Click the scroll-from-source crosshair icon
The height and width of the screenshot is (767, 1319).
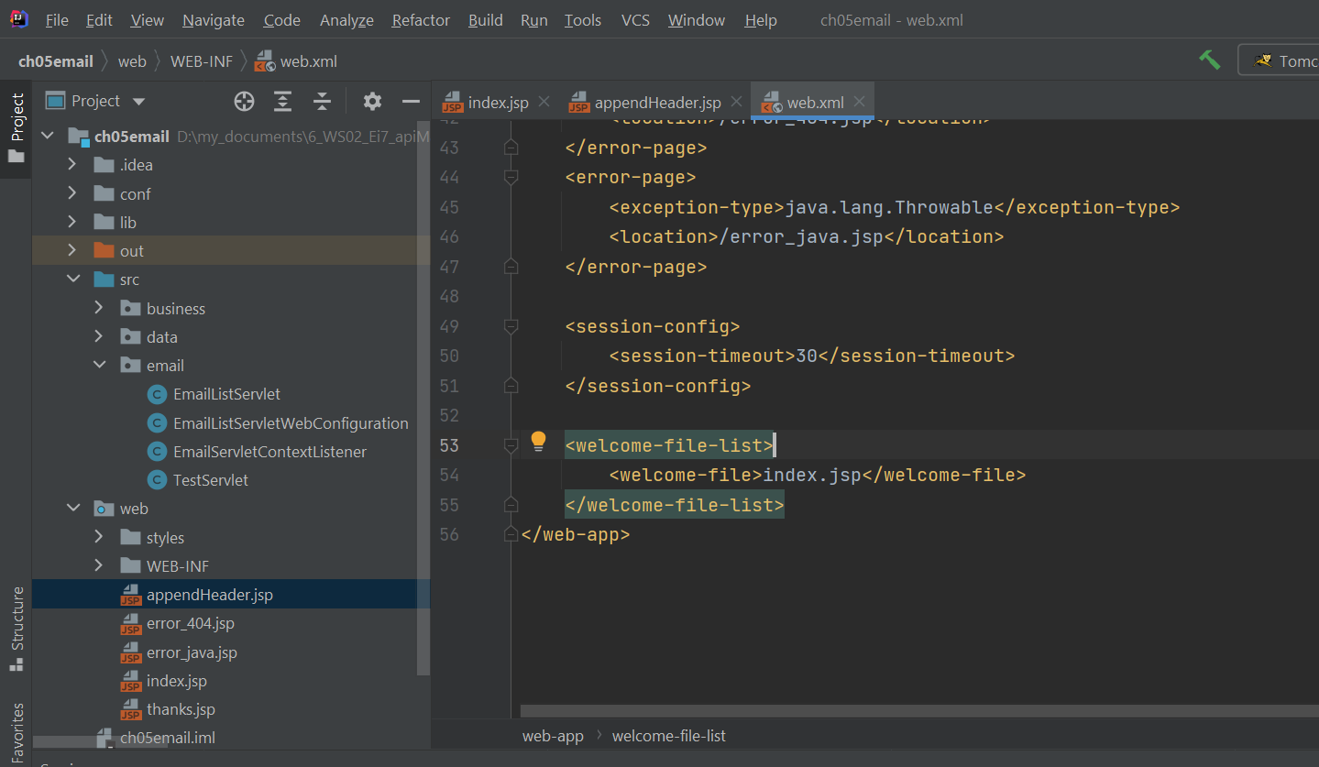click(x=243, y=101)
